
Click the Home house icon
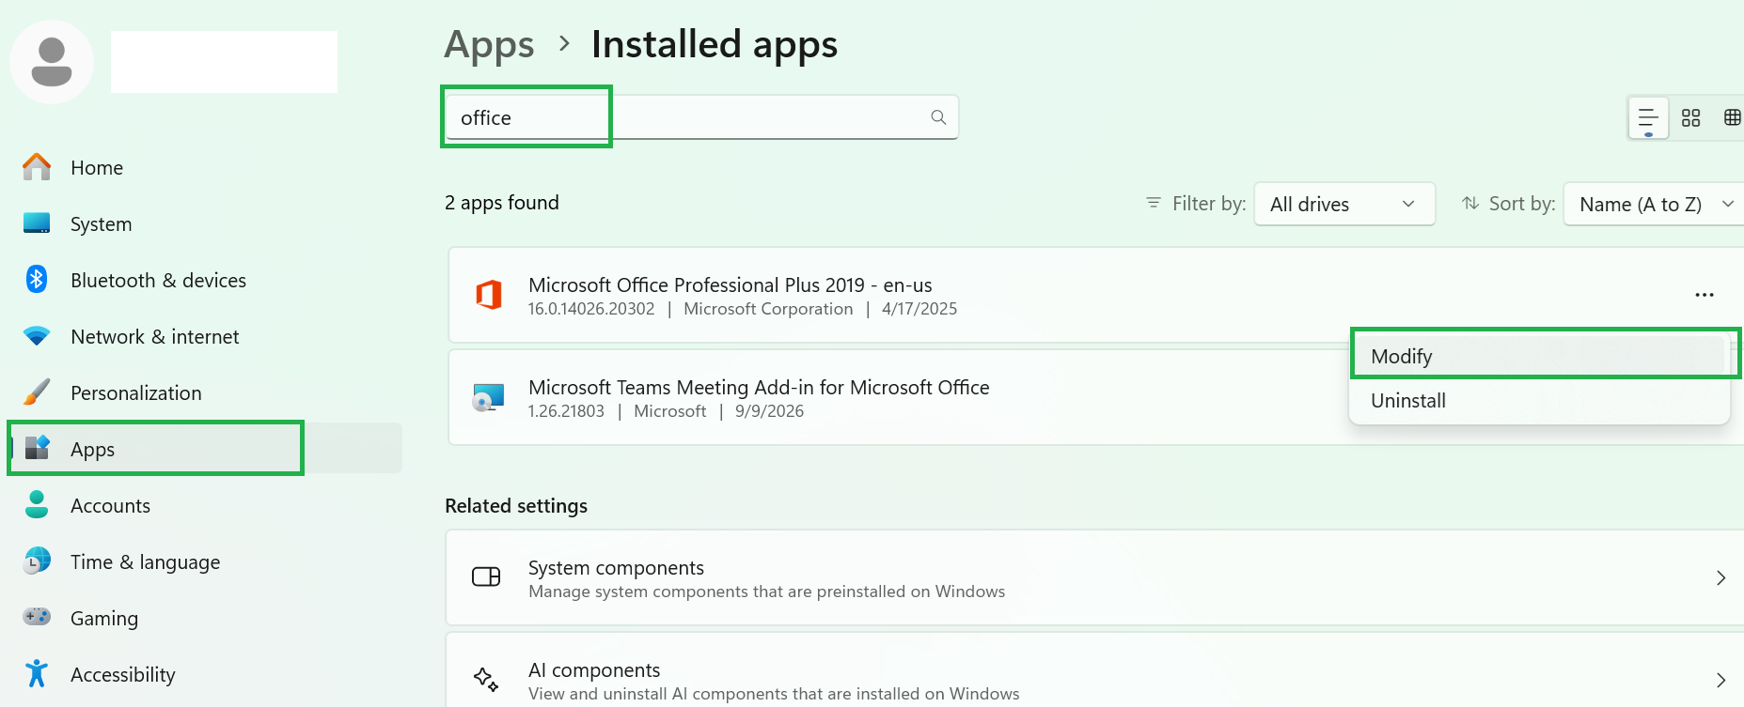(x=37, y=167)
